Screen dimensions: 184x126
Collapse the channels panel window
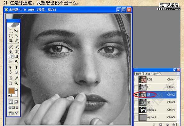175,70
